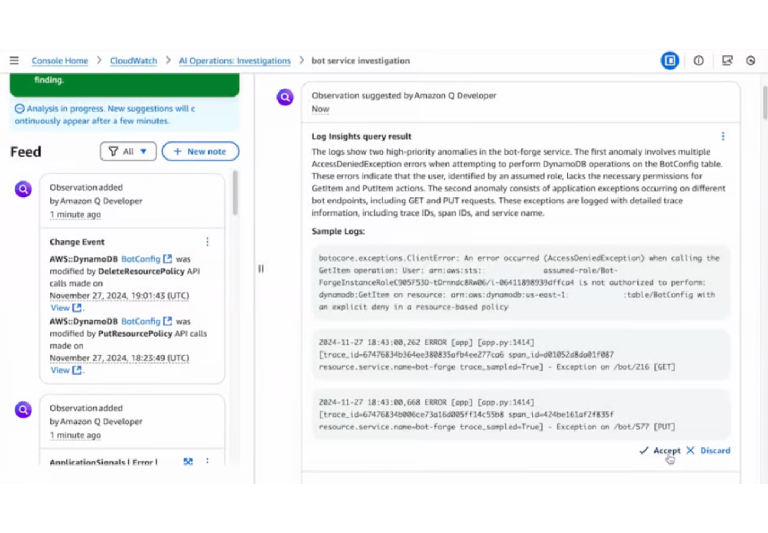Click the 'Sample Logs:' heading
Viewport: 768px width, 533px height.
point(338,231)
